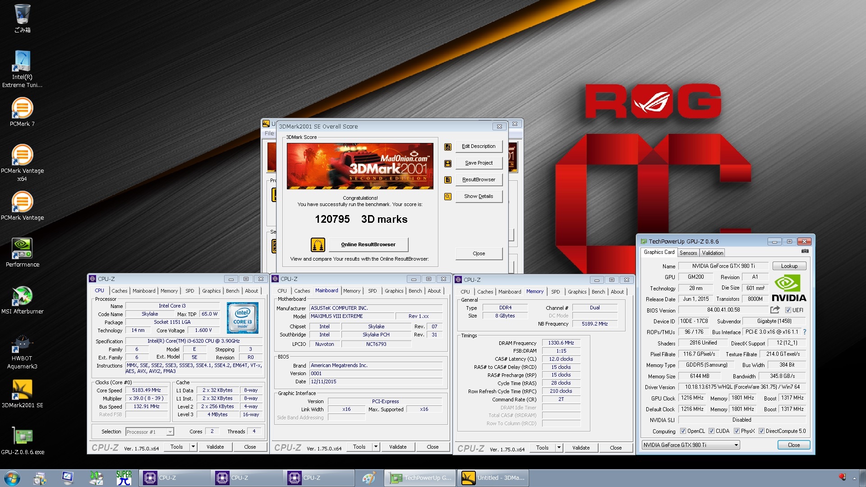
Task: Click the ResultBrowser button
Action: click(x=479, y=179)
